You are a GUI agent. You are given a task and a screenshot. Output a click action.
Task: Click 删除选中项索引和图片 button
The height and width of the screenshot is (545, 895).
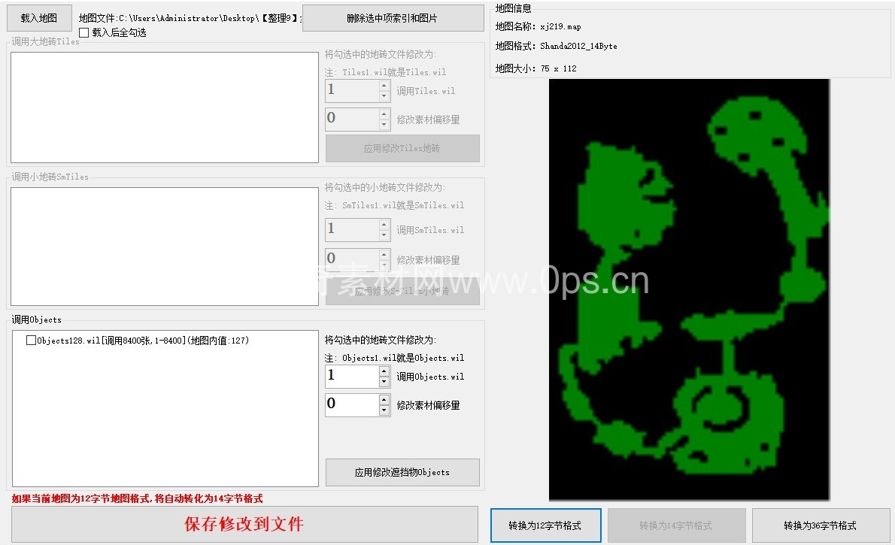pyautogui.click(x=393, y=18)
